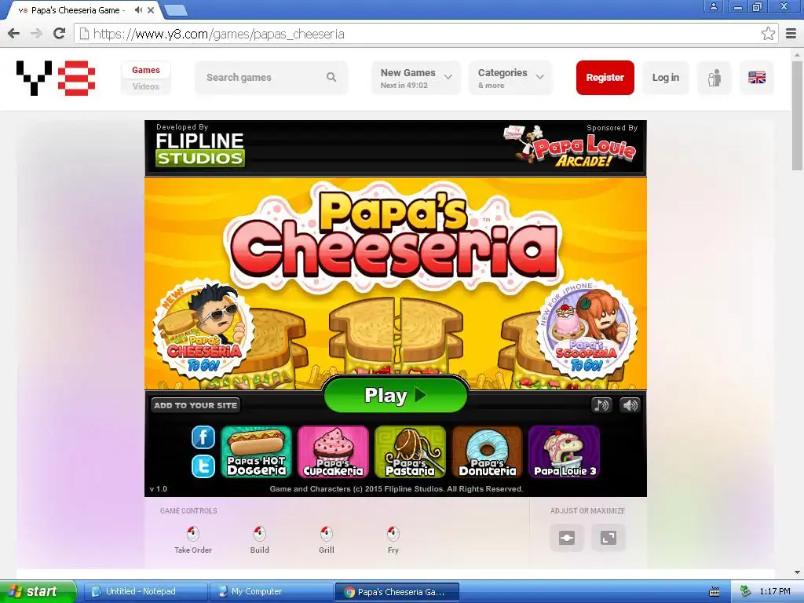Click Flipline Studios logo
Viewport: 804px width, 603px height.
pos(200,149)
